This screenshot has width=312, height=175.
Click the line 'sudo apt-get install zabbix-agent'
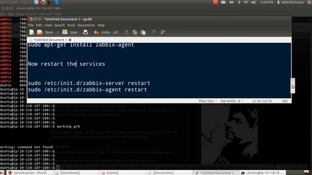click(81, 45)
